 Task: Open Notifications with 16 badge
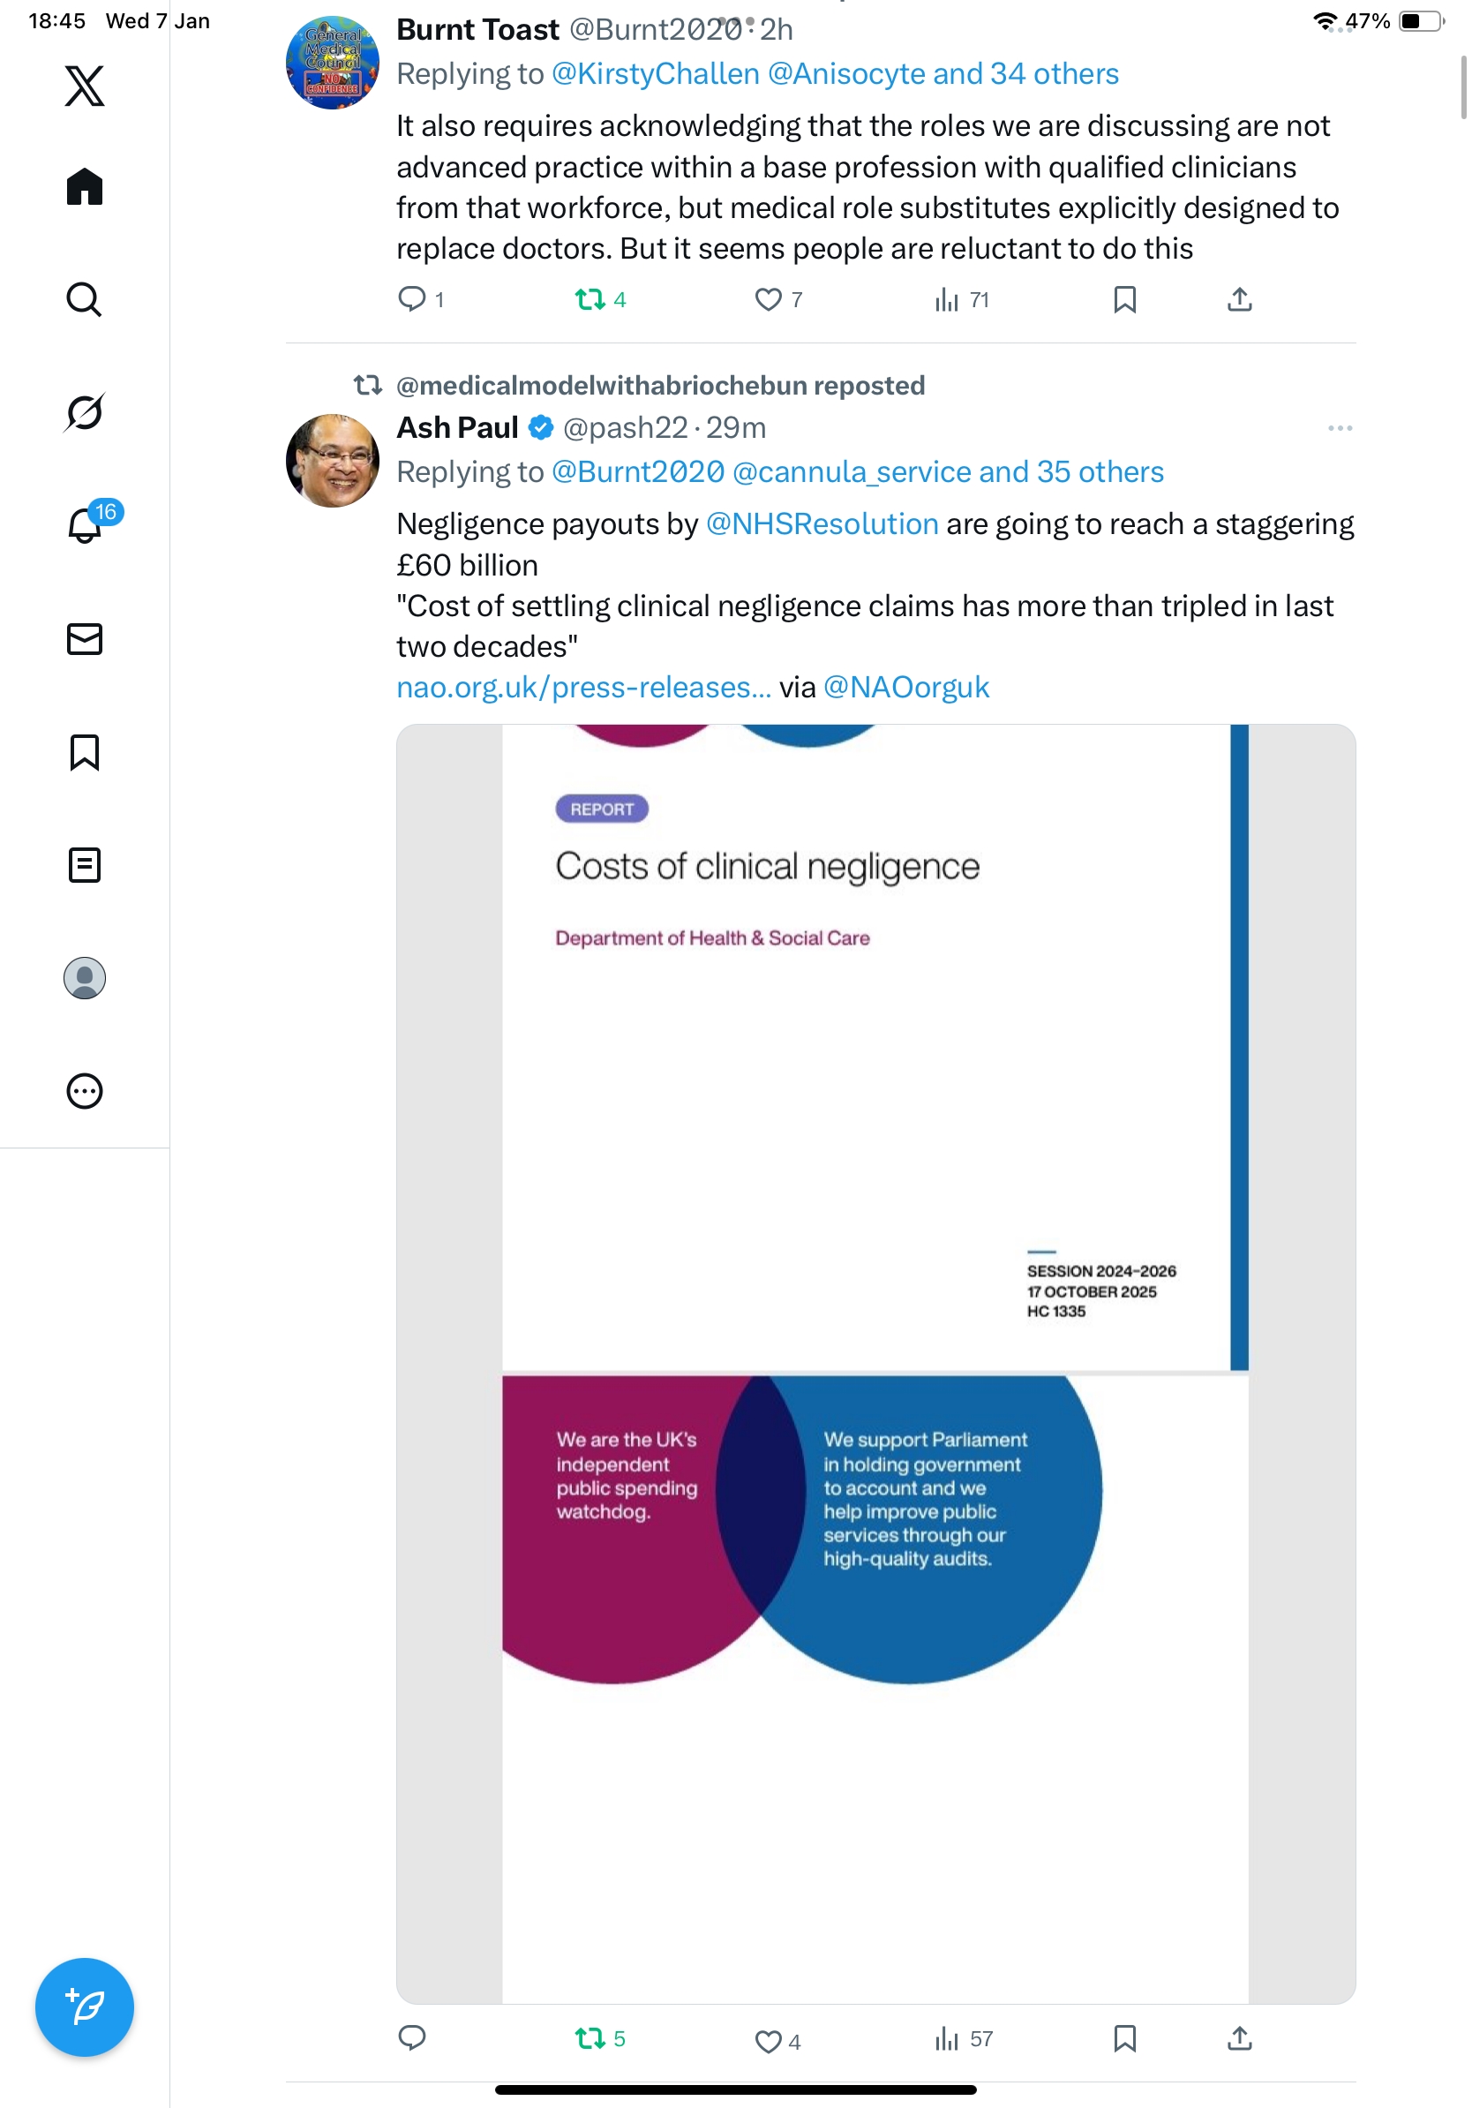[85, 525]
